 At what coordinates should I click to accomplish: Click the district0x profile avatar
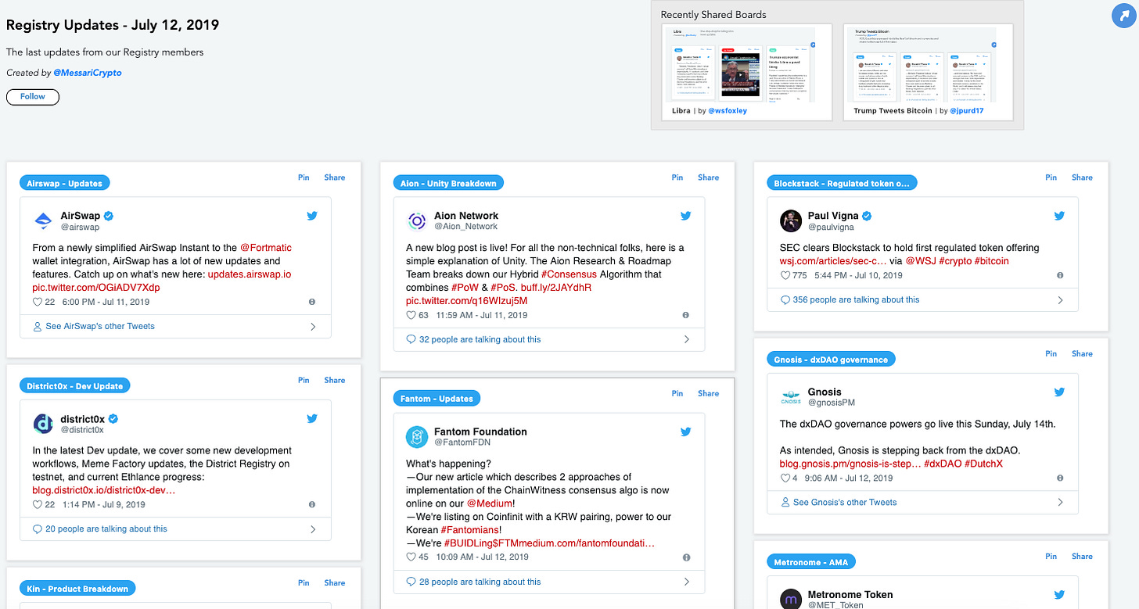tap(43, 424)
